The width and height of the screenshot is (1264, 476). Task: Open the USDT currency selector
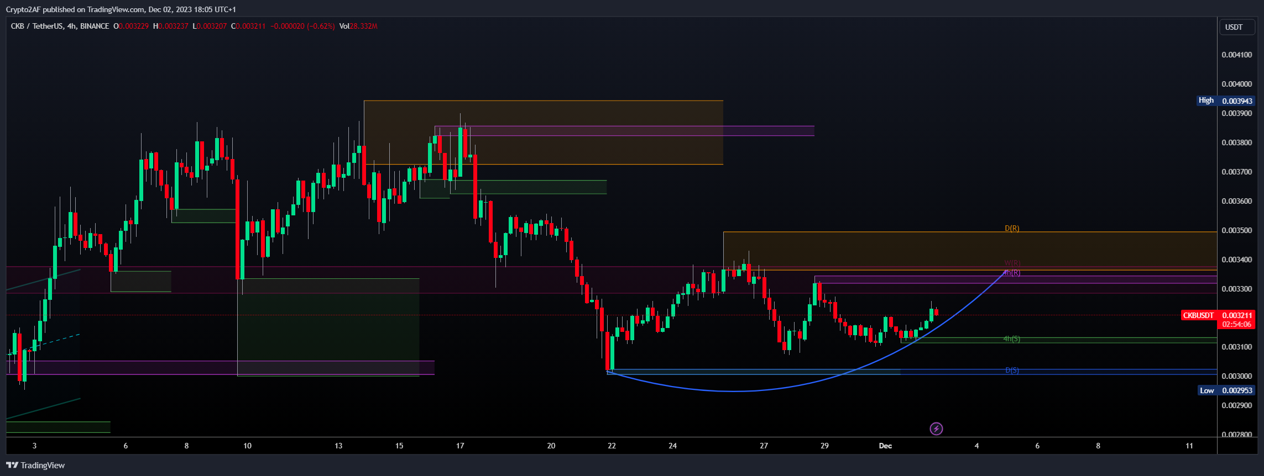click(1237, 27)
